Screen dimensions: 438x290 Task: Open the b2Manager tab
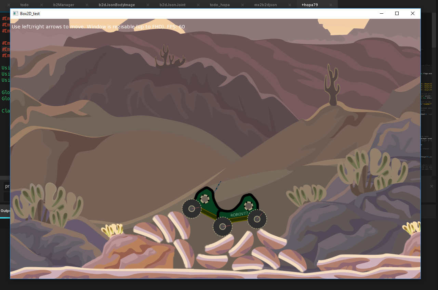(x=64, y=5)
